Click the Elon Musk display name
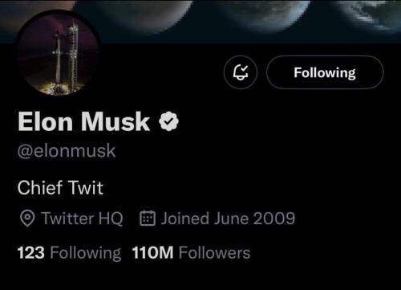The width and height of the screenshot is (401, 290). (83, 122)
